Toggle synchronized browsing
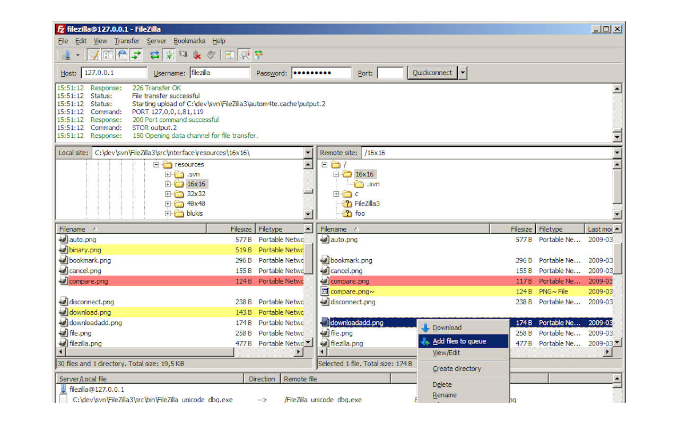Image resolution: width=679 pixels, height=424 pixels. click(258, 55)
